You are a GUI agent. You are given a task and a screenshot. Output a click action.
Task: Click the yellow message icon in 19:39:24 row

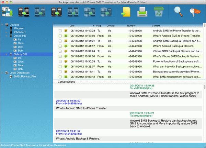pos(66,51)
